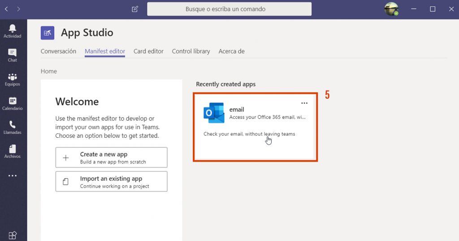
Task: Maximize the Teams window
Action: coord(433,9)
